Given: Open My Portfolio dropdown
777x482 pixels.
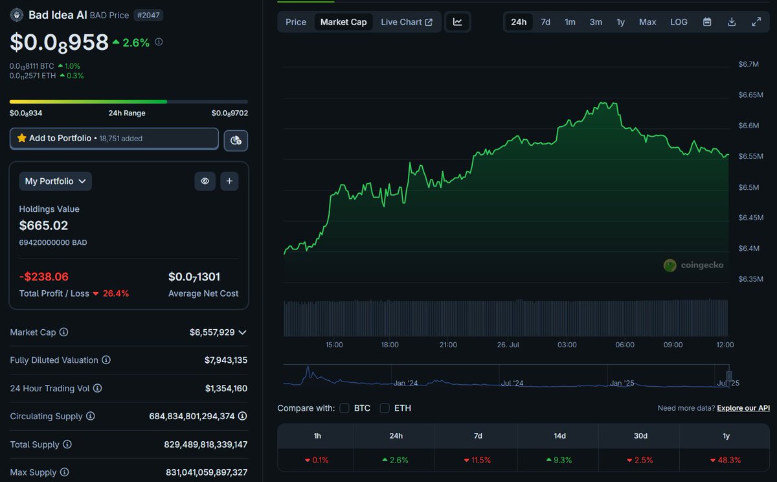Looking at the screenshot, I should (x=55, y=181).
